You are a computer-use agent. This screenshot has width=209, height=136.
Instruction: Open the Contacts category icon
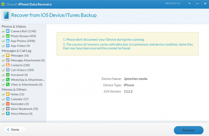(8, 65)
